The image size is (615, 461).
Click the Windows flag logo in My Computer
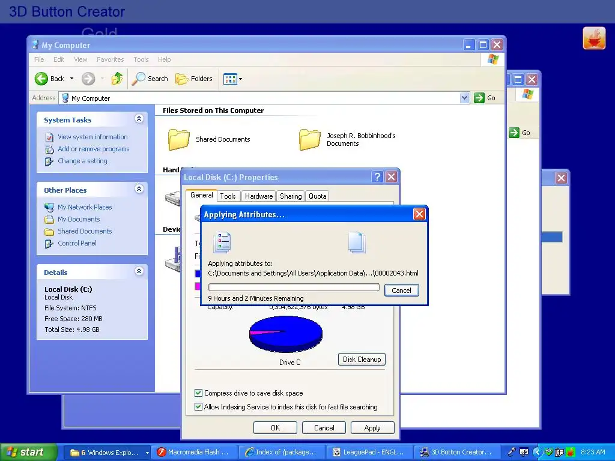point(493,59)
